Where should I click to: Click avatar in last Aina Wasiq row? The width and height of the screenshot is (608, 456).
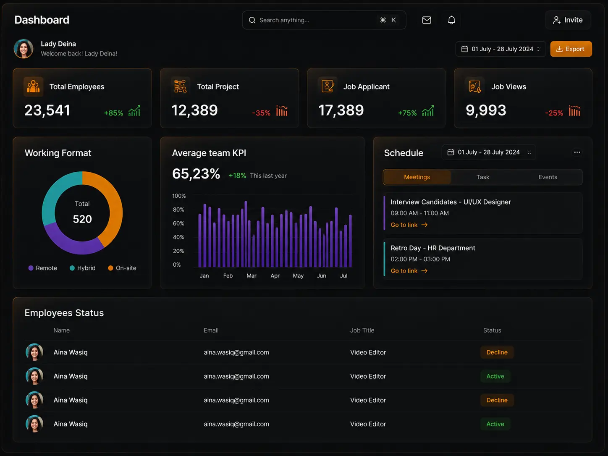pos(34,424)
